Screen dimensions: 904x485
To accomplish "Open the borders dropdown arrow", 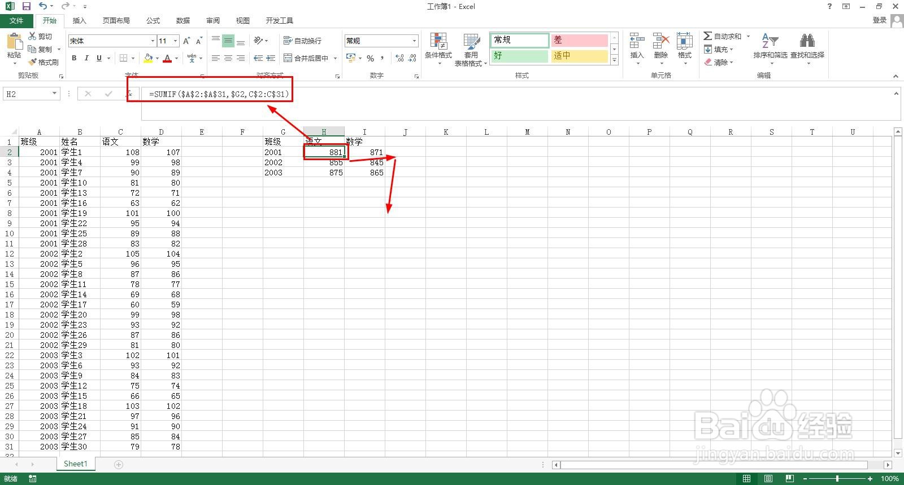I will [x=133, y=58].
